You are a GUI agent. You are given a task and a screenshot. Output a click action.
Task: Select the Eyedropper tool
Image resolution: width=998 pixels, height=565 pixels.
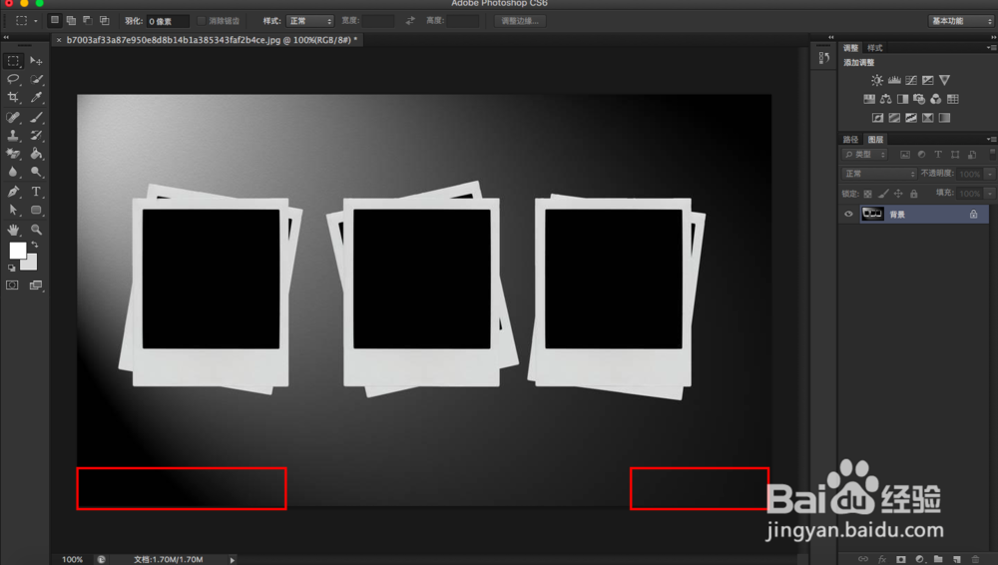tap(36, 98)
